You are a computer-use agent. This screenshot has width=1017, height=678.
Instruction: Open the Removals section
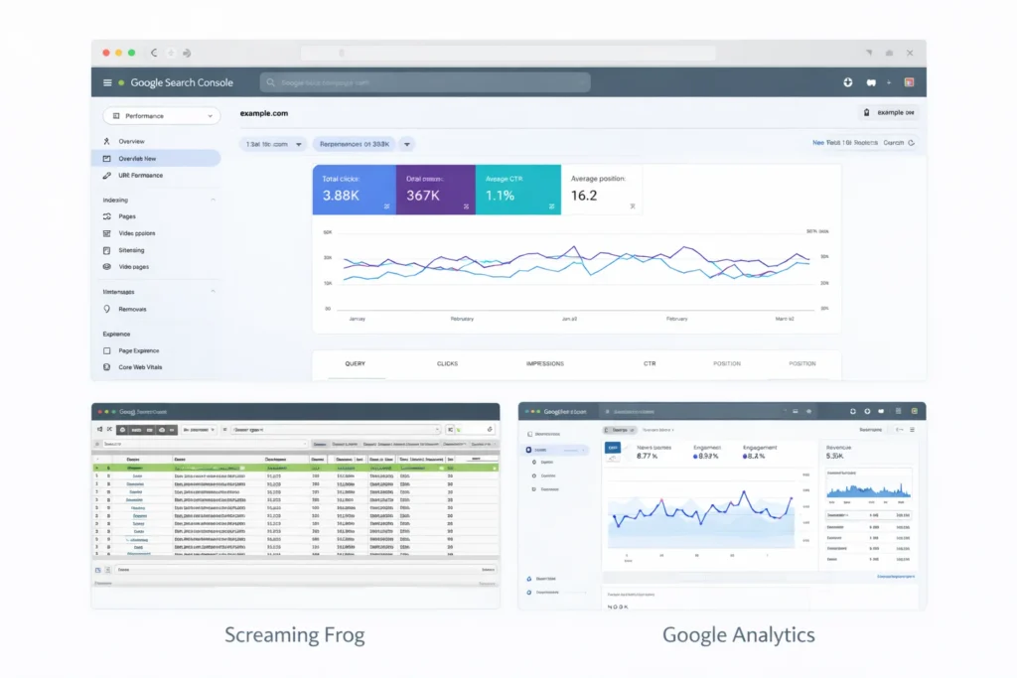132,309
